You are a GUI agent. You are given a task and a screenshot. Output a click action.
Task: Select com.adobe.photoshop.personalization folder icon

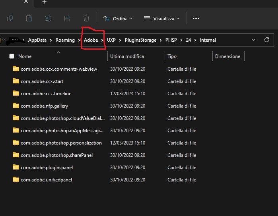(16, 143)
